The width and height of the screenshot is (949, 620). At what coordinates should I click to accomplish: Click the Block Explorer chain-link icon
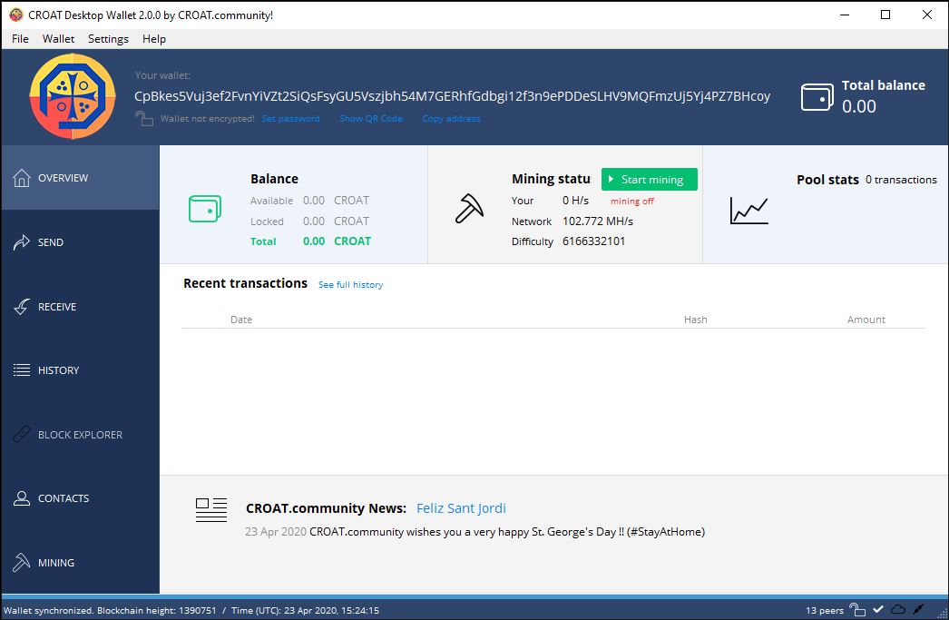22,434
